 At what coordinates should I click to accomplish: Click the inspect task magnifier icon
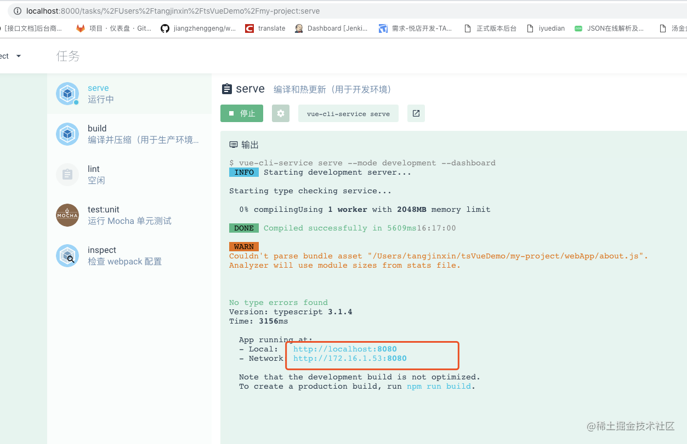[x=67, y=256]
